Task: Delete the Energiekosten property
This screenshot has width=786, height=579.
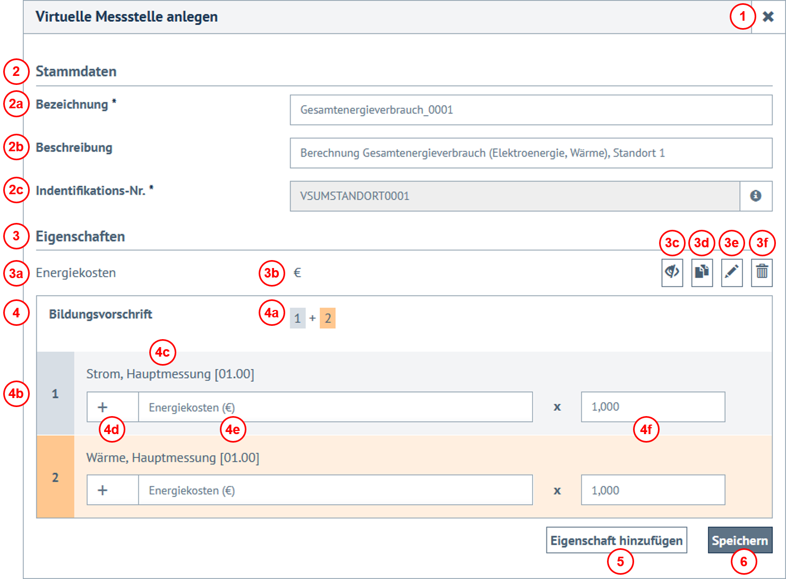Action: tap(761, 272)
